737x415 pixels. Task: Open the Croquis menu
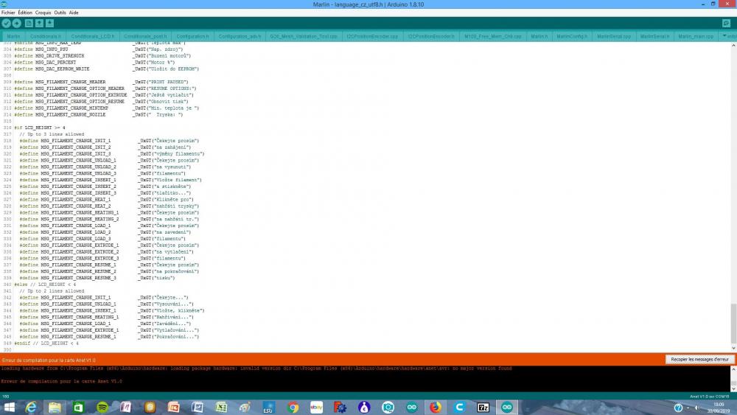[x=43, y=13]
